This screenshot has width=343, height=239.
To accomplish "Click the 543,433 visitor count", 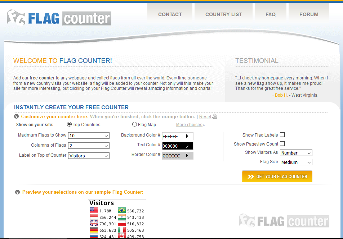I will point(135,217).
